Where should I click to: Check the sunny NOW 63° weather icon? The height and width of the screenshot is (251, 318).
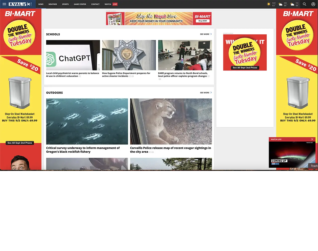tap(269, 4)
